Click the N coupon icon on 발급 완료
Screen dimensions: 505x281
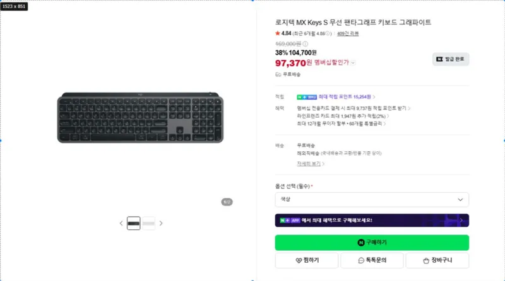439,59
